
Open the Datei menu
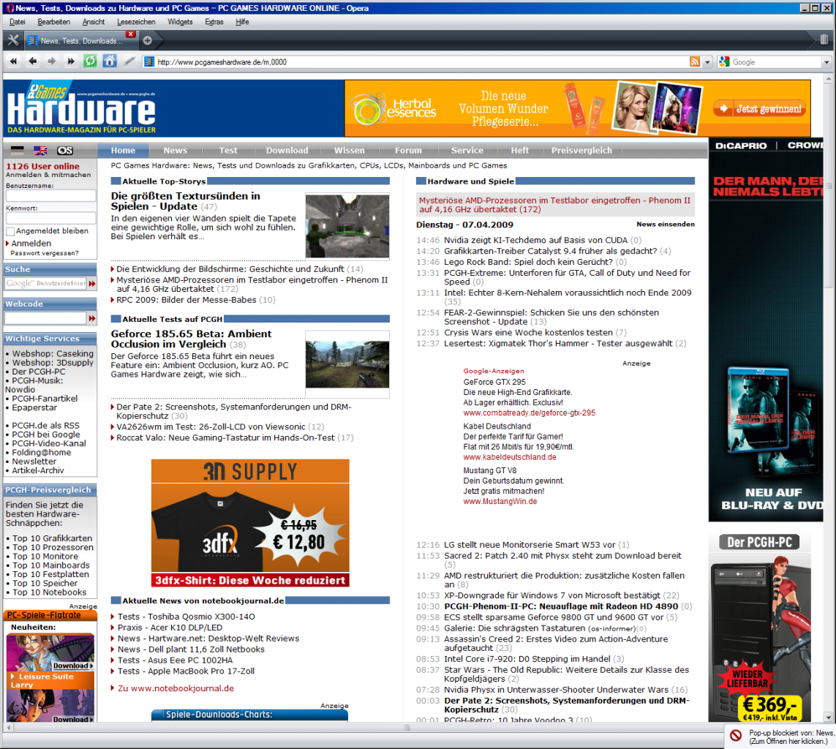[x=17, y=22]
